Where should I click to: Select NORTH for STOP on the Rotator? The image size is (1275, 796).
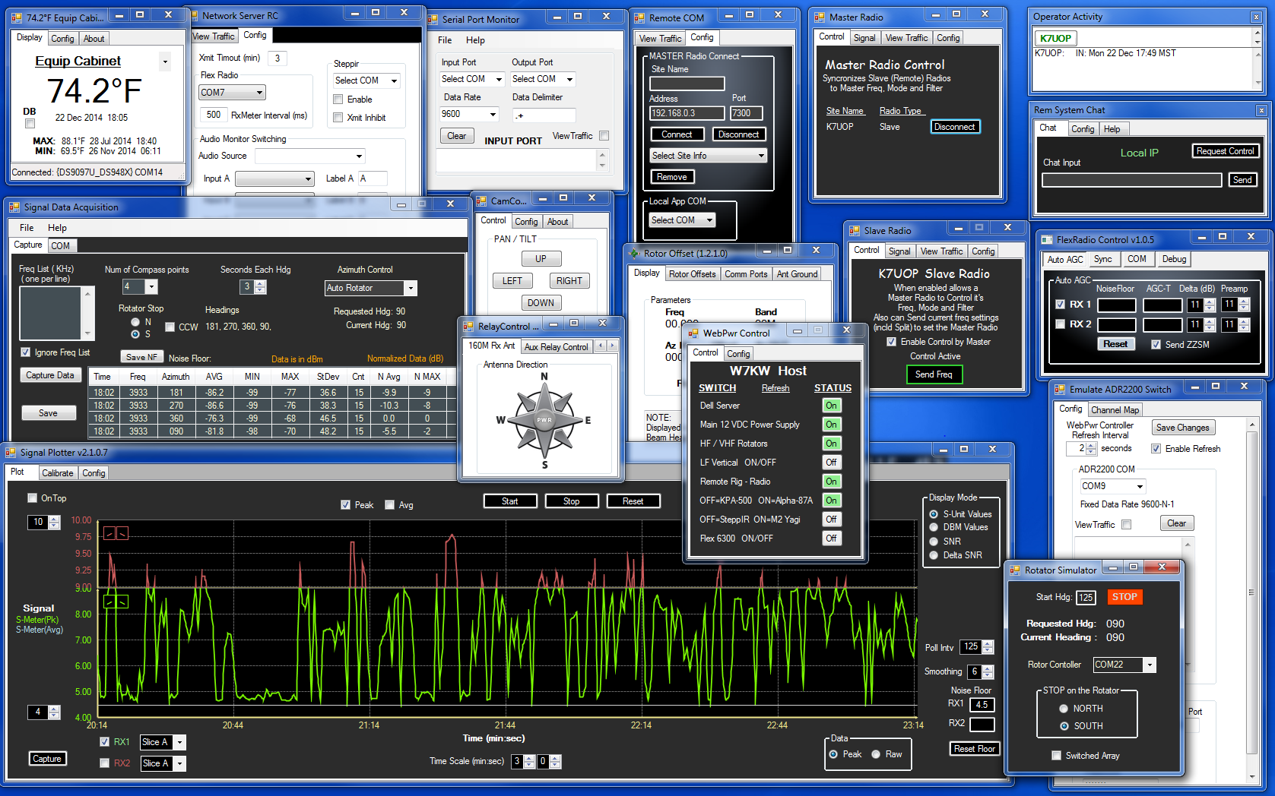tap(1064, 709)
